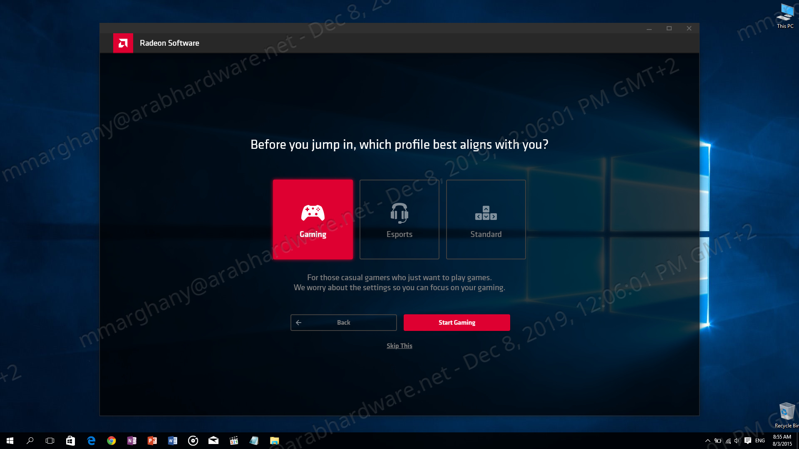Maximize the Radeon Software window
This screenshot has width=799, height=449.
tap(669, 28)
